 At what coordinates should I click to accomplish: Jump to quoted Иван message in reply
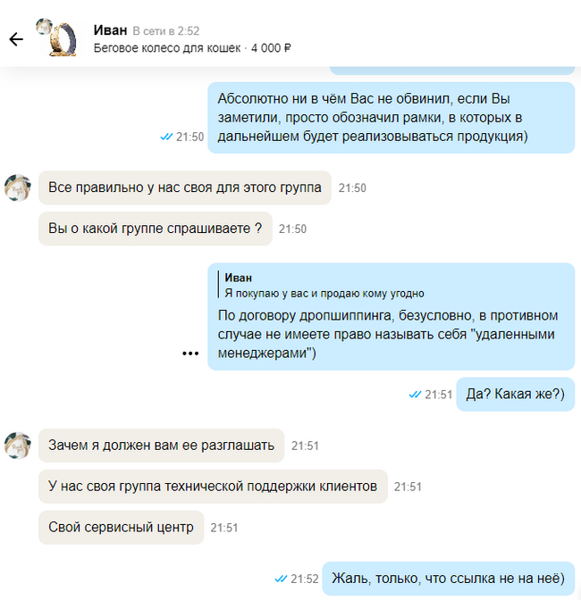324,285
